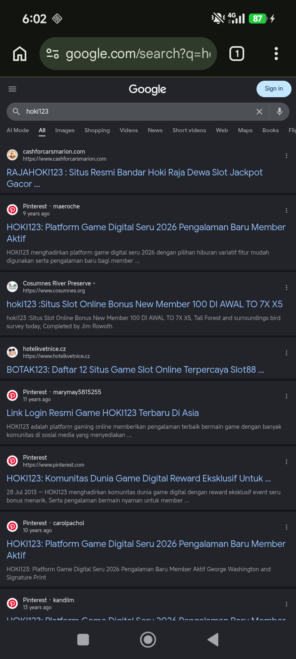Tap the 'https://www.cashforcarsmarion.com' URL text
This screenshot has width=296, height=659.
(65, 159)
